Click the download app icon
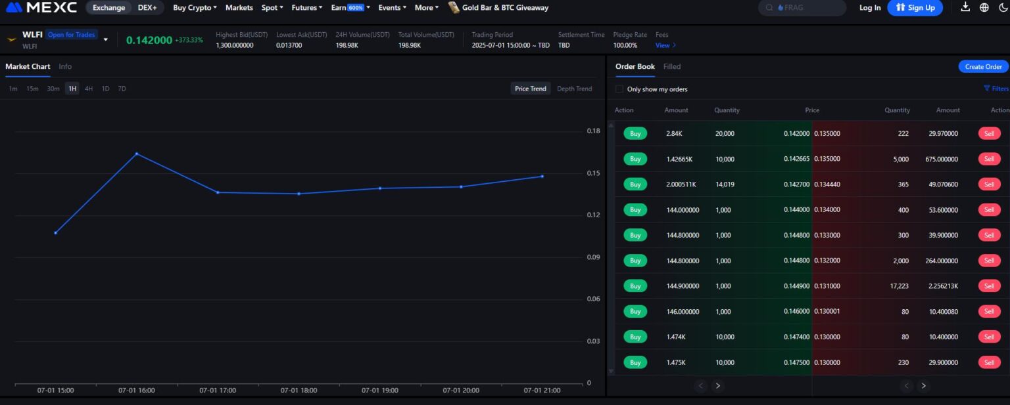The width and height of the screenshot is (1010, 405). click(965, 8)
